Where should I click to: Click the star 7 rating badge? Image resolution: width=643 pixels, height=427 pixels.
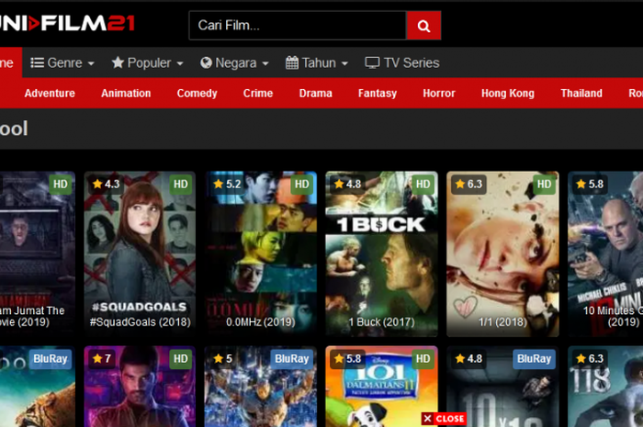pos(102,359)
